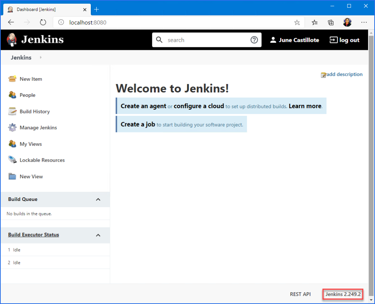
Task: Expand the Jenkins breadcrumb arrow menu
Action: tap(41, 58)
